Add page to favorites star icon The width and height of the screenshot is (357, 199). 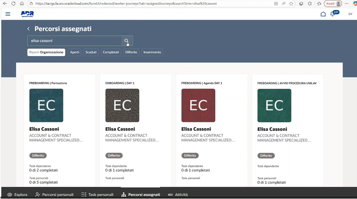pyautogui.click(x=291, y=4)
